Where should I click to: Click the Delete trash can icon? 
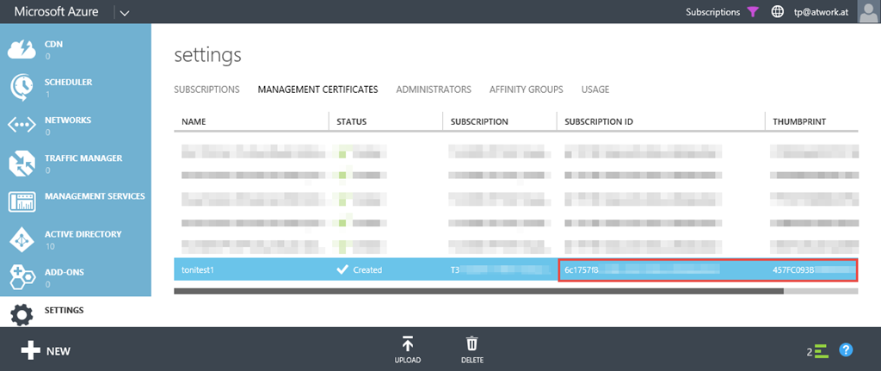pos(472,344)
